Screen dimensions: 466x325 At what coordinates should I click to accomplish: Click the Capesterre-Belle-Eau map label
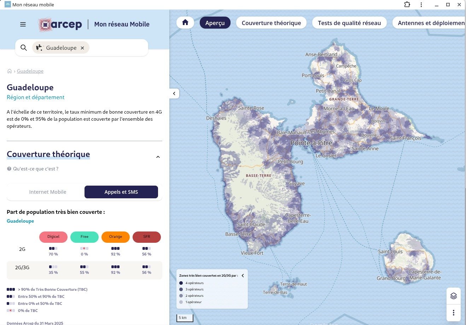click(x=298, y=218)
